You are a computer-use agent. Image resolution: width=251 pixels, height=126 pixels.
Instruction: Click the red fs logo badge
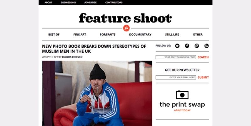click(126, 28)
